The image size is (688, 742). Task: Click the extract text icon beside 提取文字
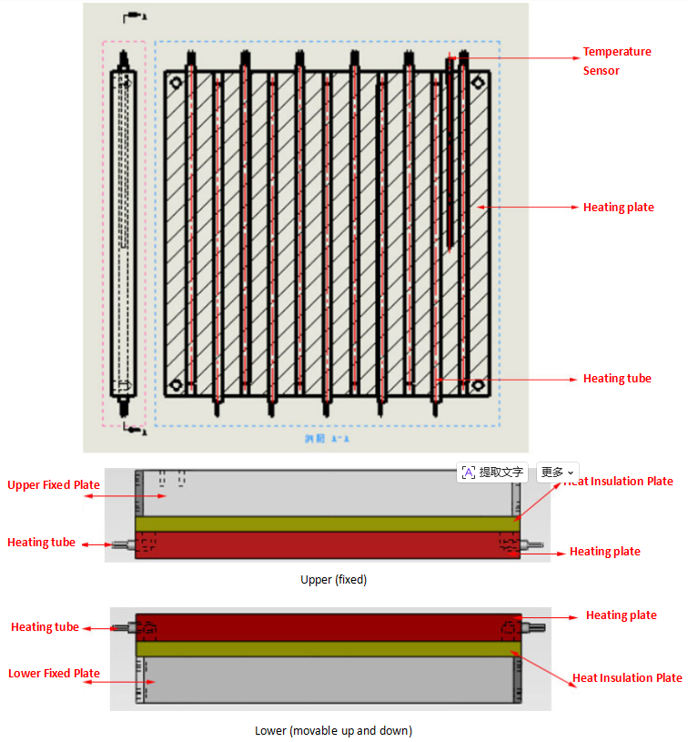[468, 473]
